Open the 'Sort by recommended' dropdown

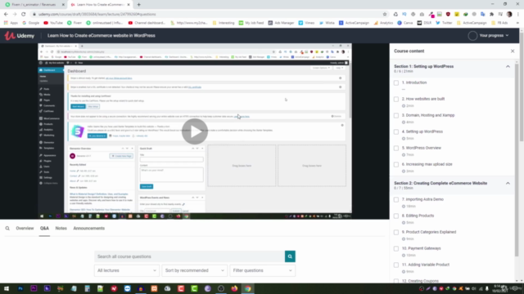[x=195, y=270]
